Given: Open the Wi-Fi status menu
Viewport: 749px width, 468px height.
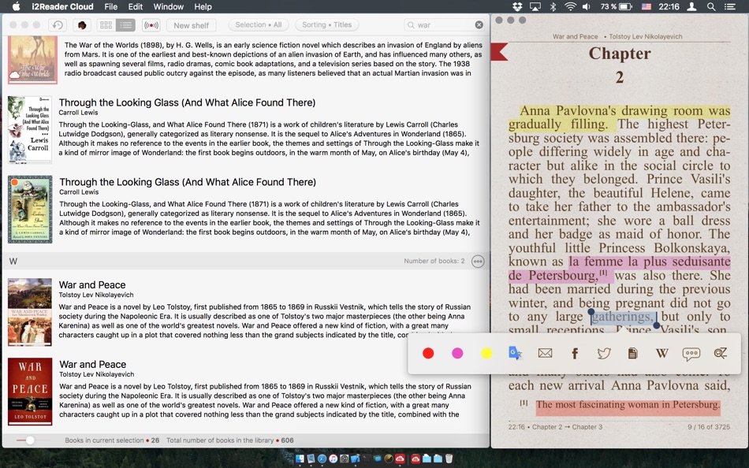Looking at the screenshot, I should point(570,6).
